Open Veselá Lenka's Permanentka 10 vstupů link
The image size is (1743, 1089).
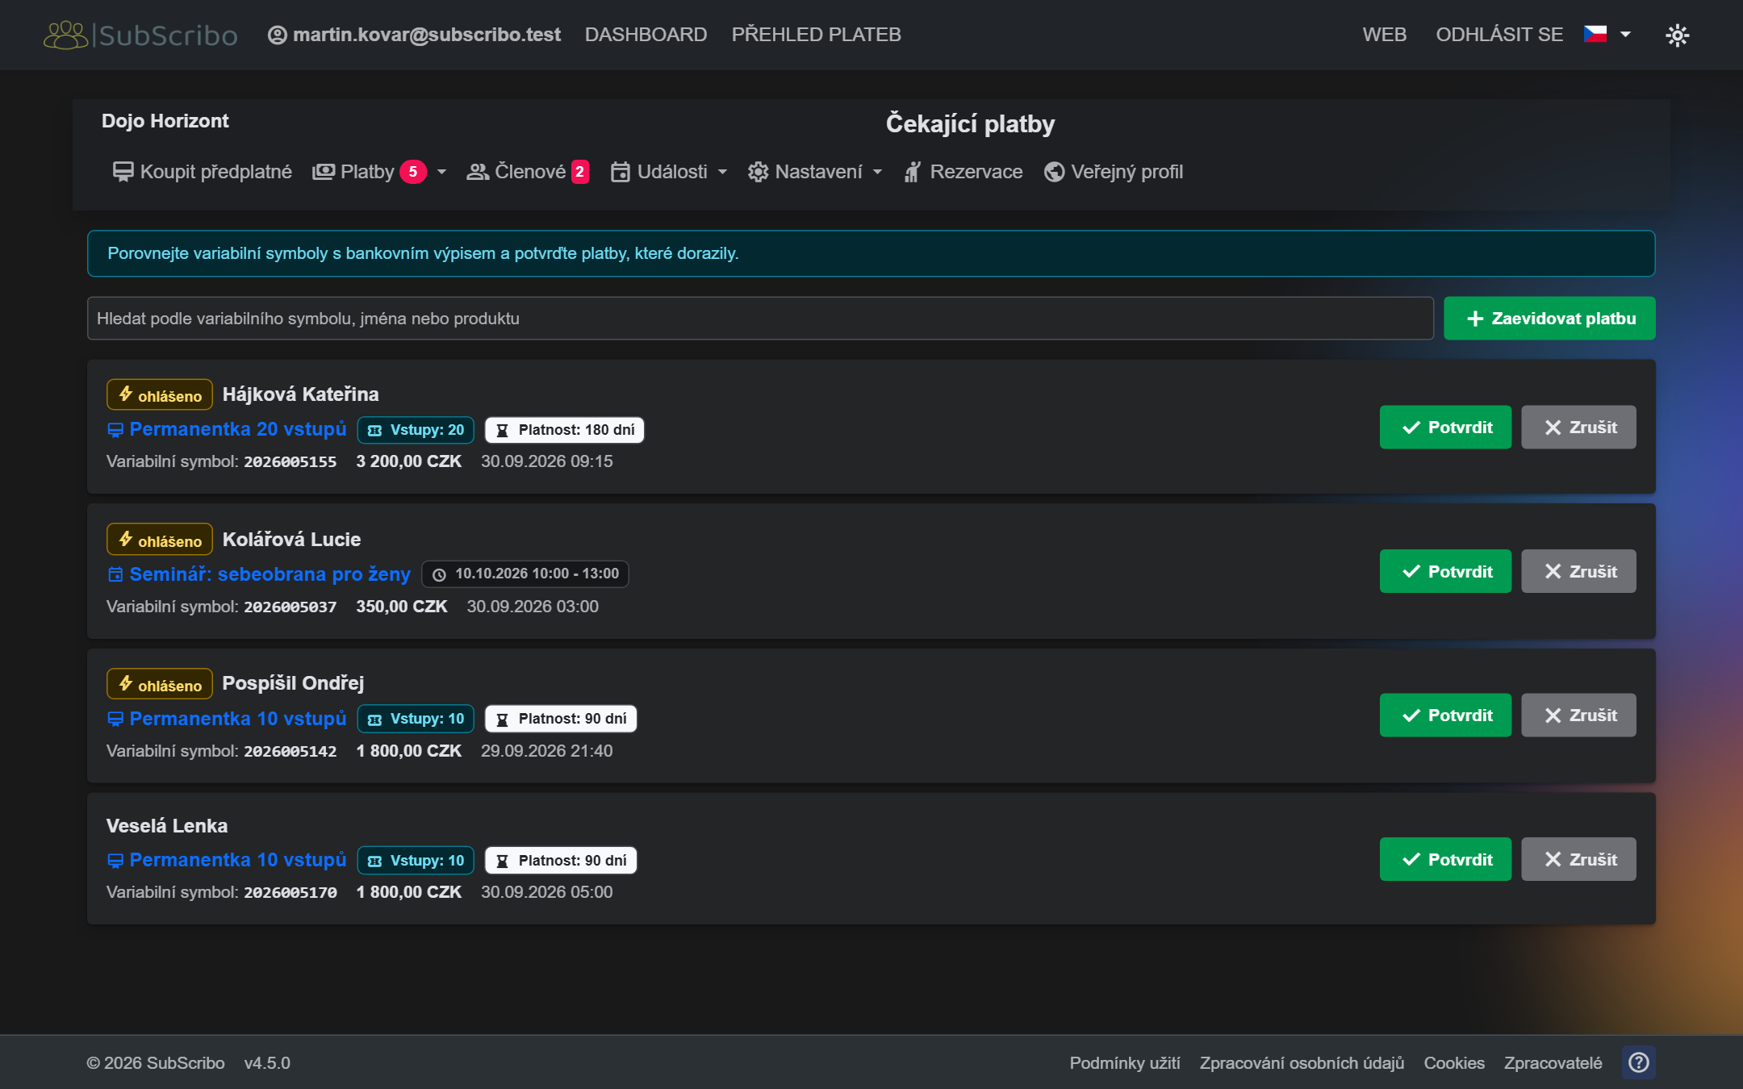(x=227, y=861)
